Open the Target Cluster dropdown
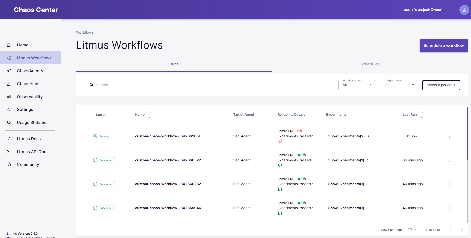Screen dimensions: 471x238 [399, 85]
